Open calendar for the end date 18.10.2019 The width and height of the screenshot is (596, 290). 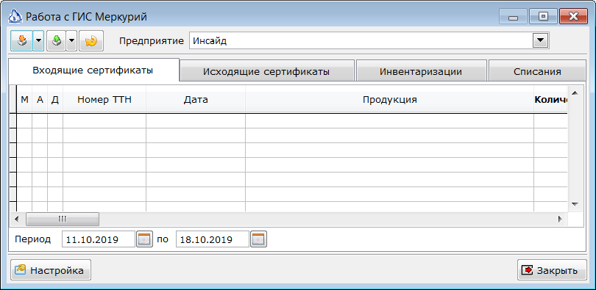pyautogui.click(x=258, y=239)
